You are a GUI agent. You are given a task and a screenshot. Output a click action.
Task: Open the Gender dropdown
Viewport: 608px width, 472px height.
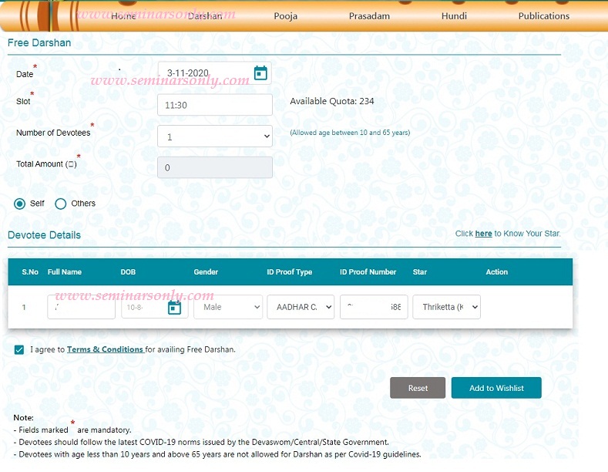pos(228,307)
